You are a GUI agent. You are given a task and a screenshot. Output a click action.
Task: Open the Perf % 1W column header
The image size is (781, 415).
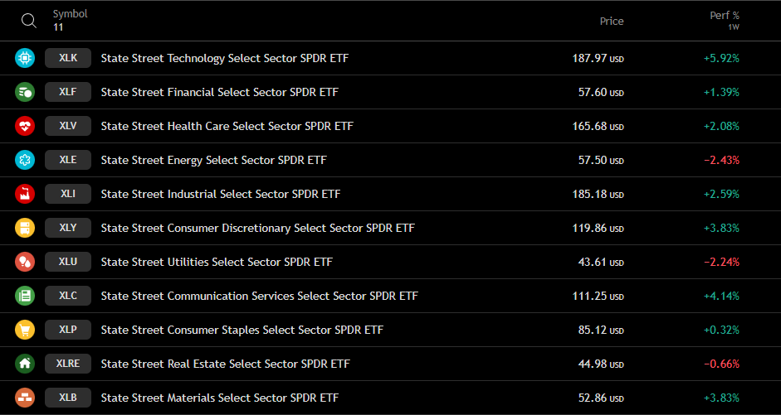coord(725,21)
